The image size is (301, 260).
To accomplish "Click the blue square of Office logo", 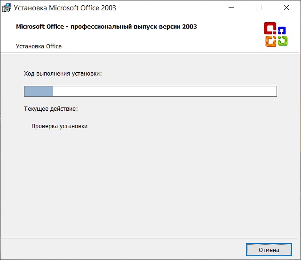I will point(282,31).
